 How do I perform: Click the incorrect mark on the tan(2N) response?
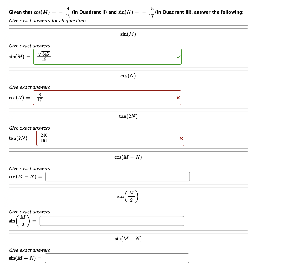[x=181, y=138]
